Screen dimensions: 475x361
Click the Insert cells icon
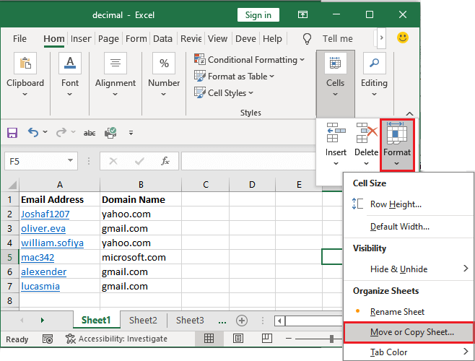(336, 134)
